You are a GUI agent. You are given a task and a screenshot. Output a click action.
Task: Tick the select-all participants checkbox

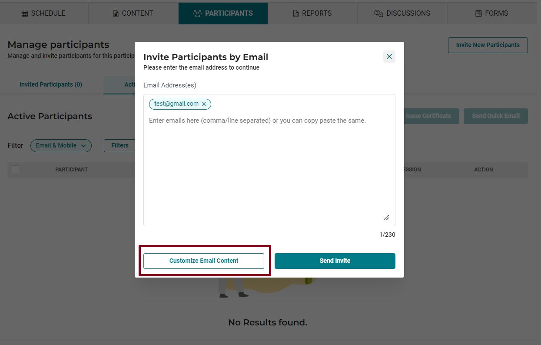point(16,170)
